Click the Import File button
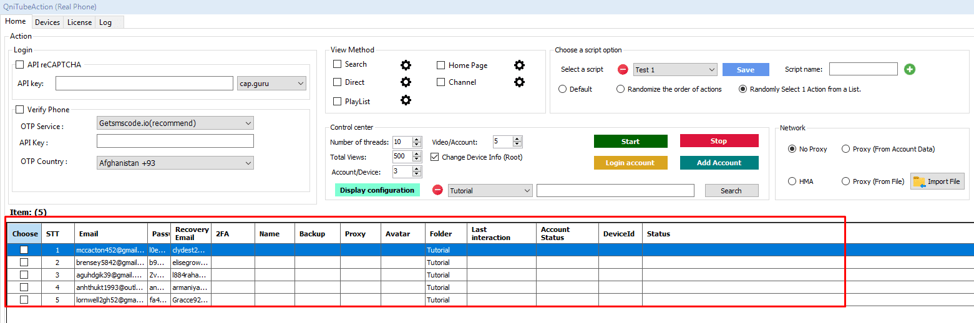The image size is (974, 323). pos(937,181)
